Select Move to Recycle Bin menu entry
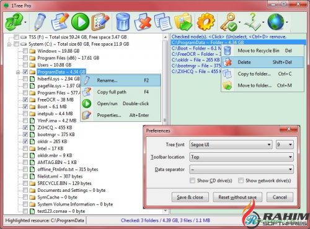310x229 pixels. pyautogui.click(x=262, y=51)
